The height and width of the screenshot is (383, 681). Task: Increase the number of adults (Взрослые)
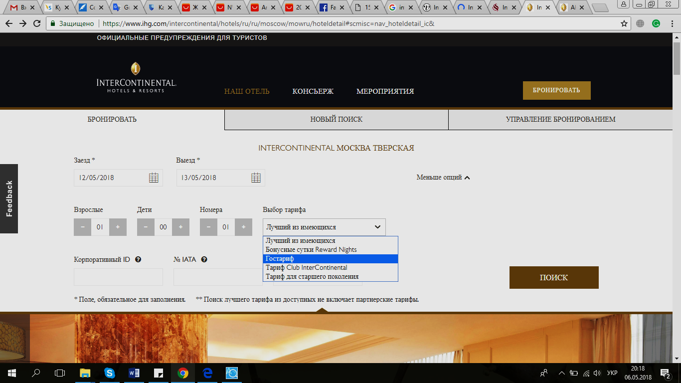tap(118, 227)
